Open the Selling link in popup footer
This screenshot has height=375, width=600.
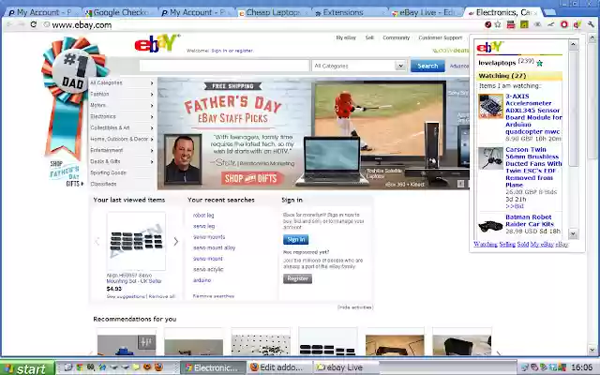point(507,244)
